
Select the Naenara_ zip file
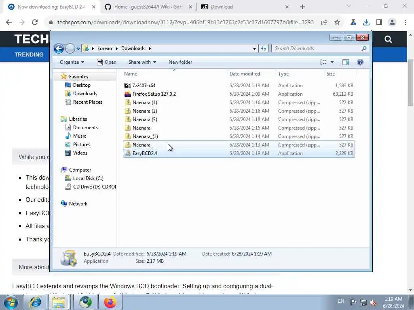tap(239, 145)
